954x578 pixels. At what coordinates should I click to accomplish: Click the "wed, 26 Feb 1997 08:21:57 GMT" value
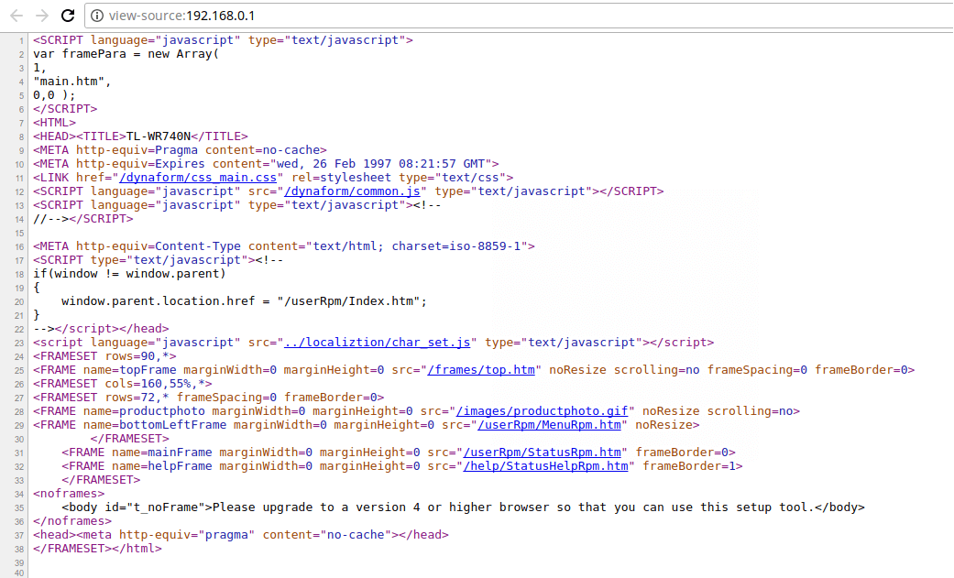(x=381, y=164)
